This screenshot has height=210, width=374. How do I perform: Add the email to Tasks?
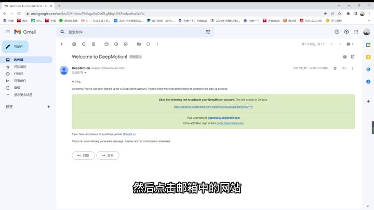(x=126, y=44)
